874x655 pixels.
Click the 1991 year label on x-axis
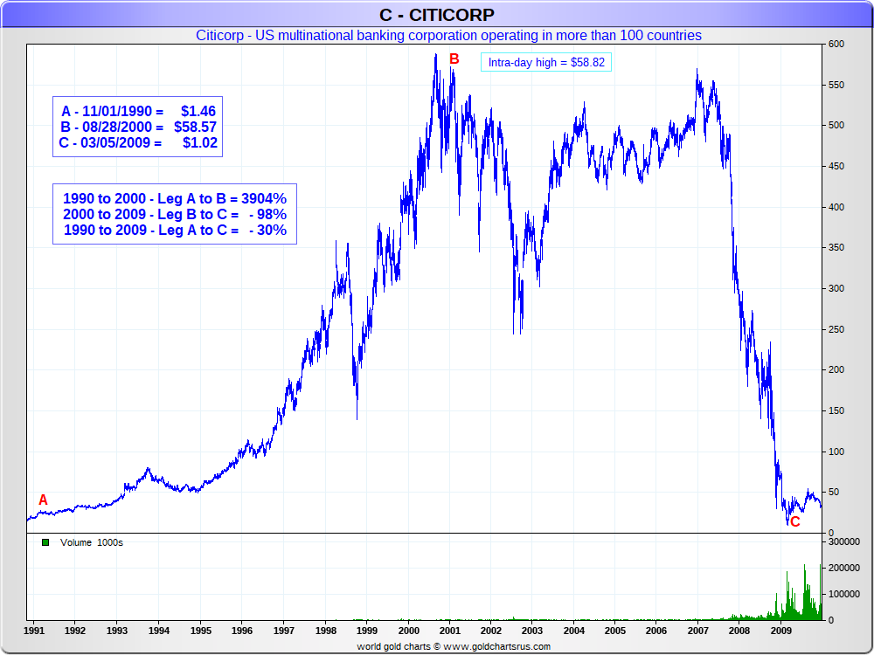(34, 631)
